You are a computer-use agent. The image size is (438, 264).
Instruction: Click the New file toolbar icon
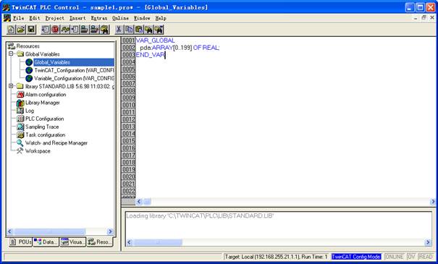click(11, 30)
